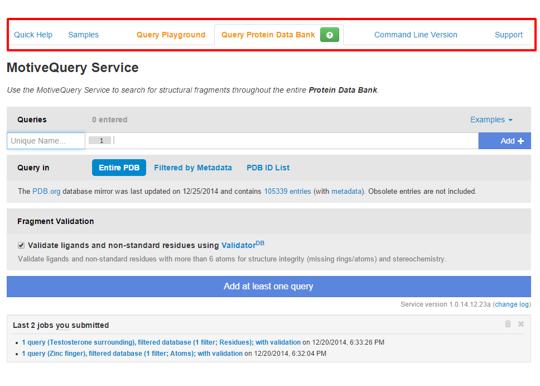Uncheck Validate ligands and non-standard residues
This screenshot has height=386, width=540.
21,245
